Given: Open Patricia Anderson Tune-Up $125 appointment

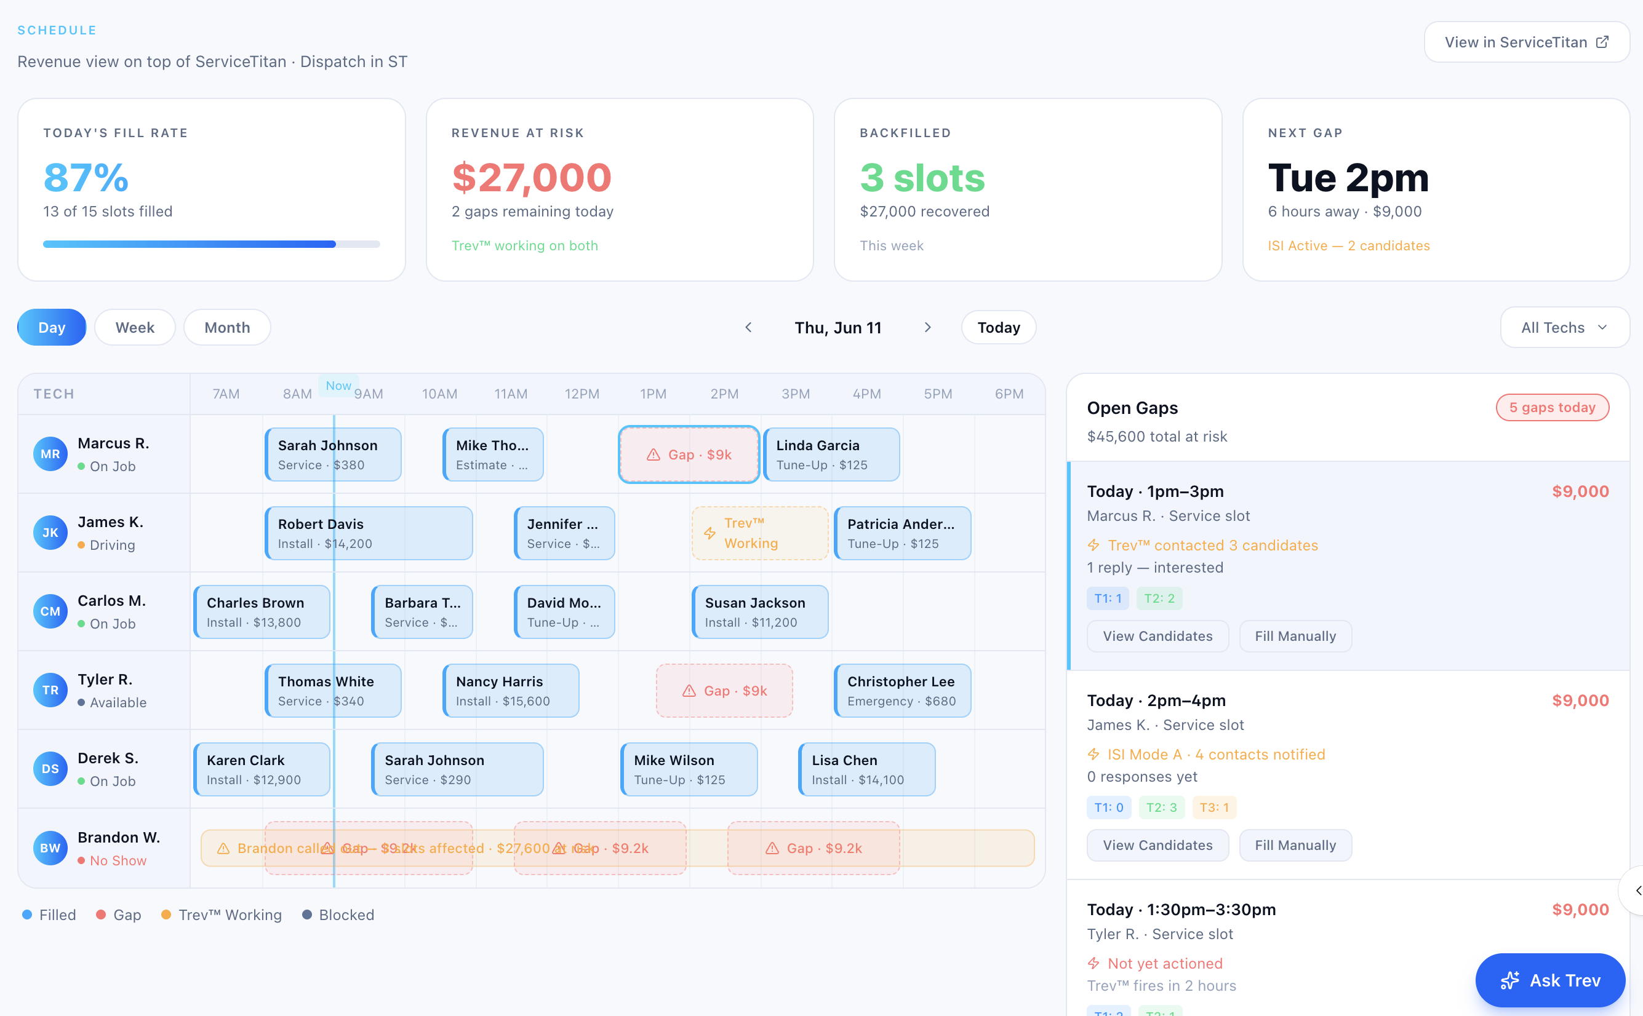Looking at the screenshot, I should point(902,534).
